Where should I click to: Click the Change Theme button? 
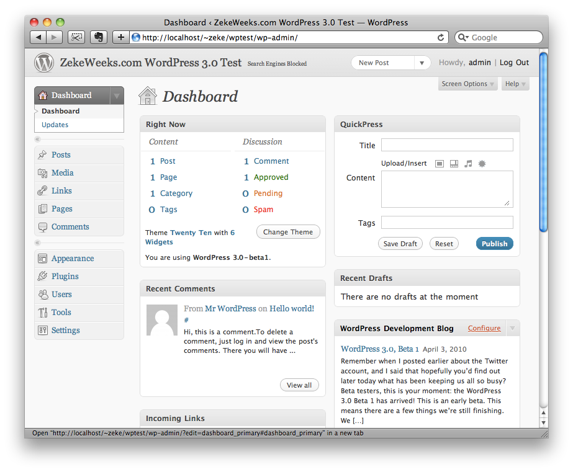point(288,232)
